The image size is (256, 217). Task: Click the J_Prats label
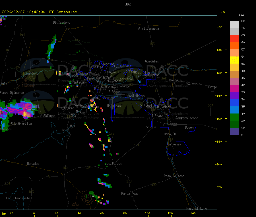point(158,115)
